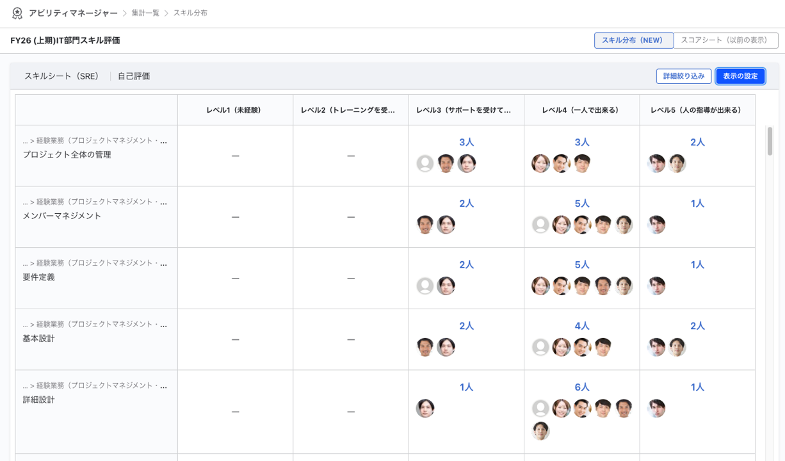Select the 要件定義 row title
Screen dimensions: 785x461
38,277
